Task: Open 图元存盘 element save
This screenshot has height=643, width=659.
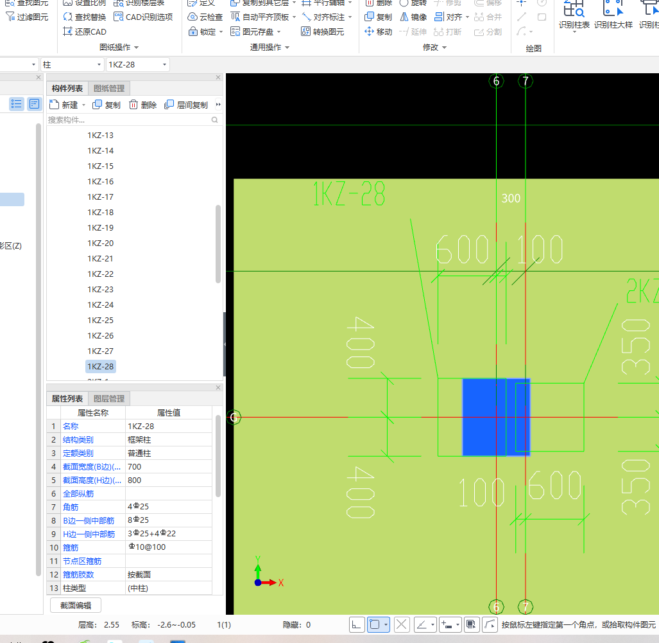Action: (252, 31)
